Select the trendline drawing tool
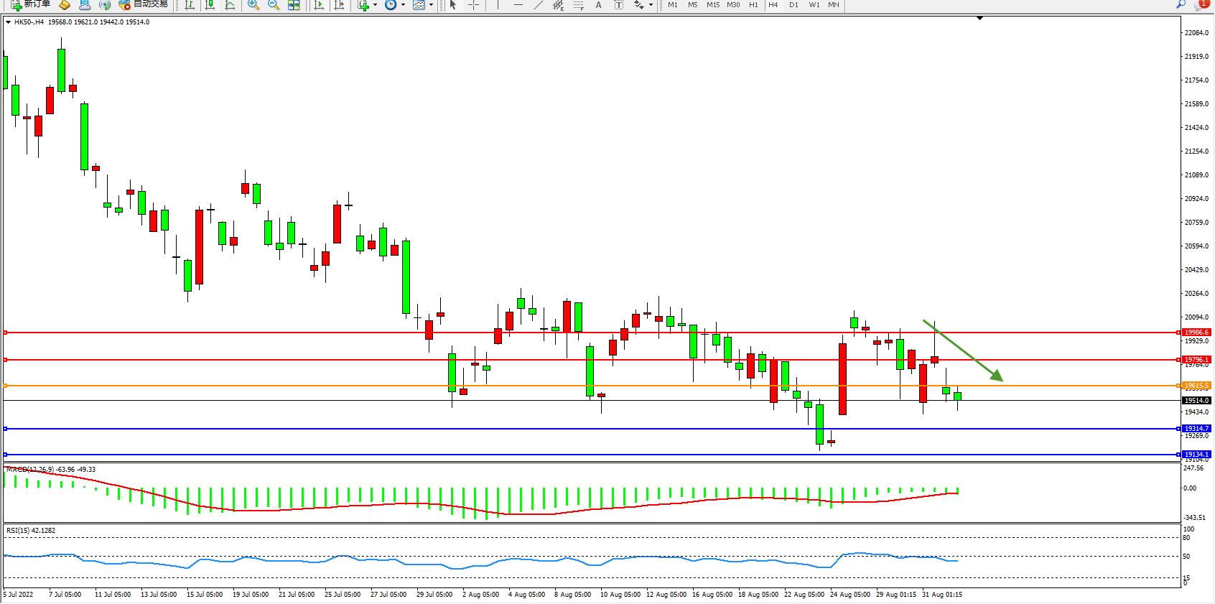The height and width of the screenshot is (604, 1215). click(x=538, y=5)
